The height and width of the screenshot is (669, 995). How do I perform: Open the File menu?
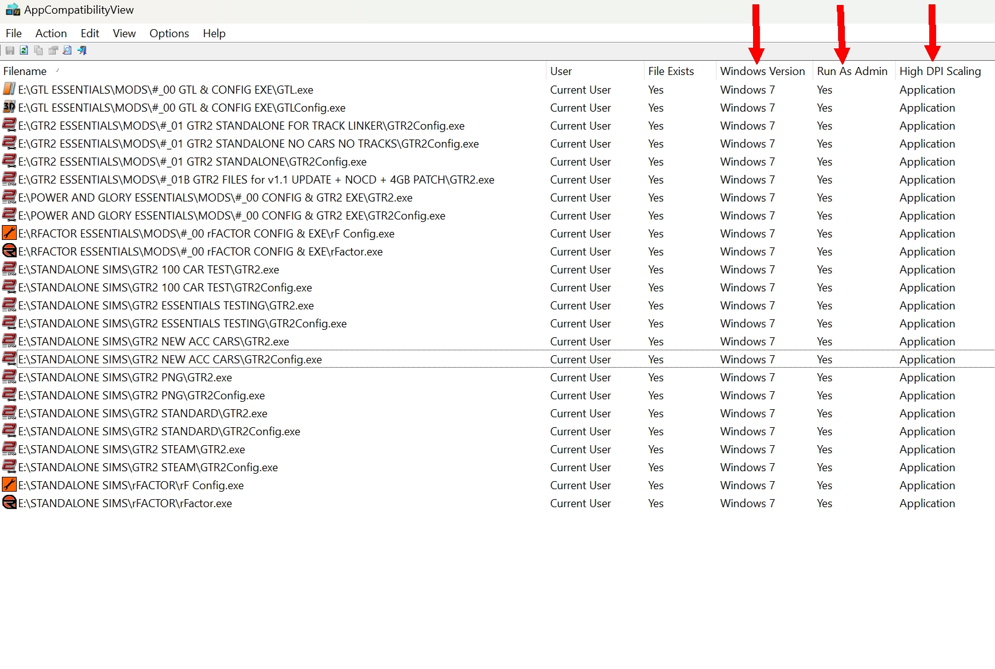[14, 33]
